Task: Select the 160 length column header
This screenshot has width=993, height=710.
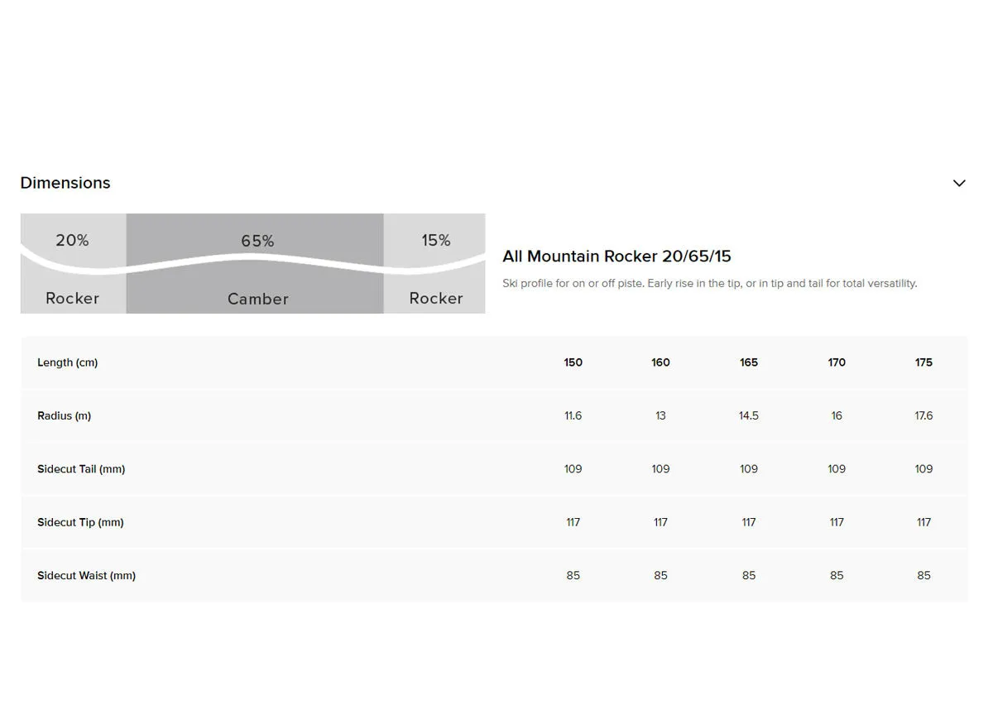Action: click(x=660, y=362)
